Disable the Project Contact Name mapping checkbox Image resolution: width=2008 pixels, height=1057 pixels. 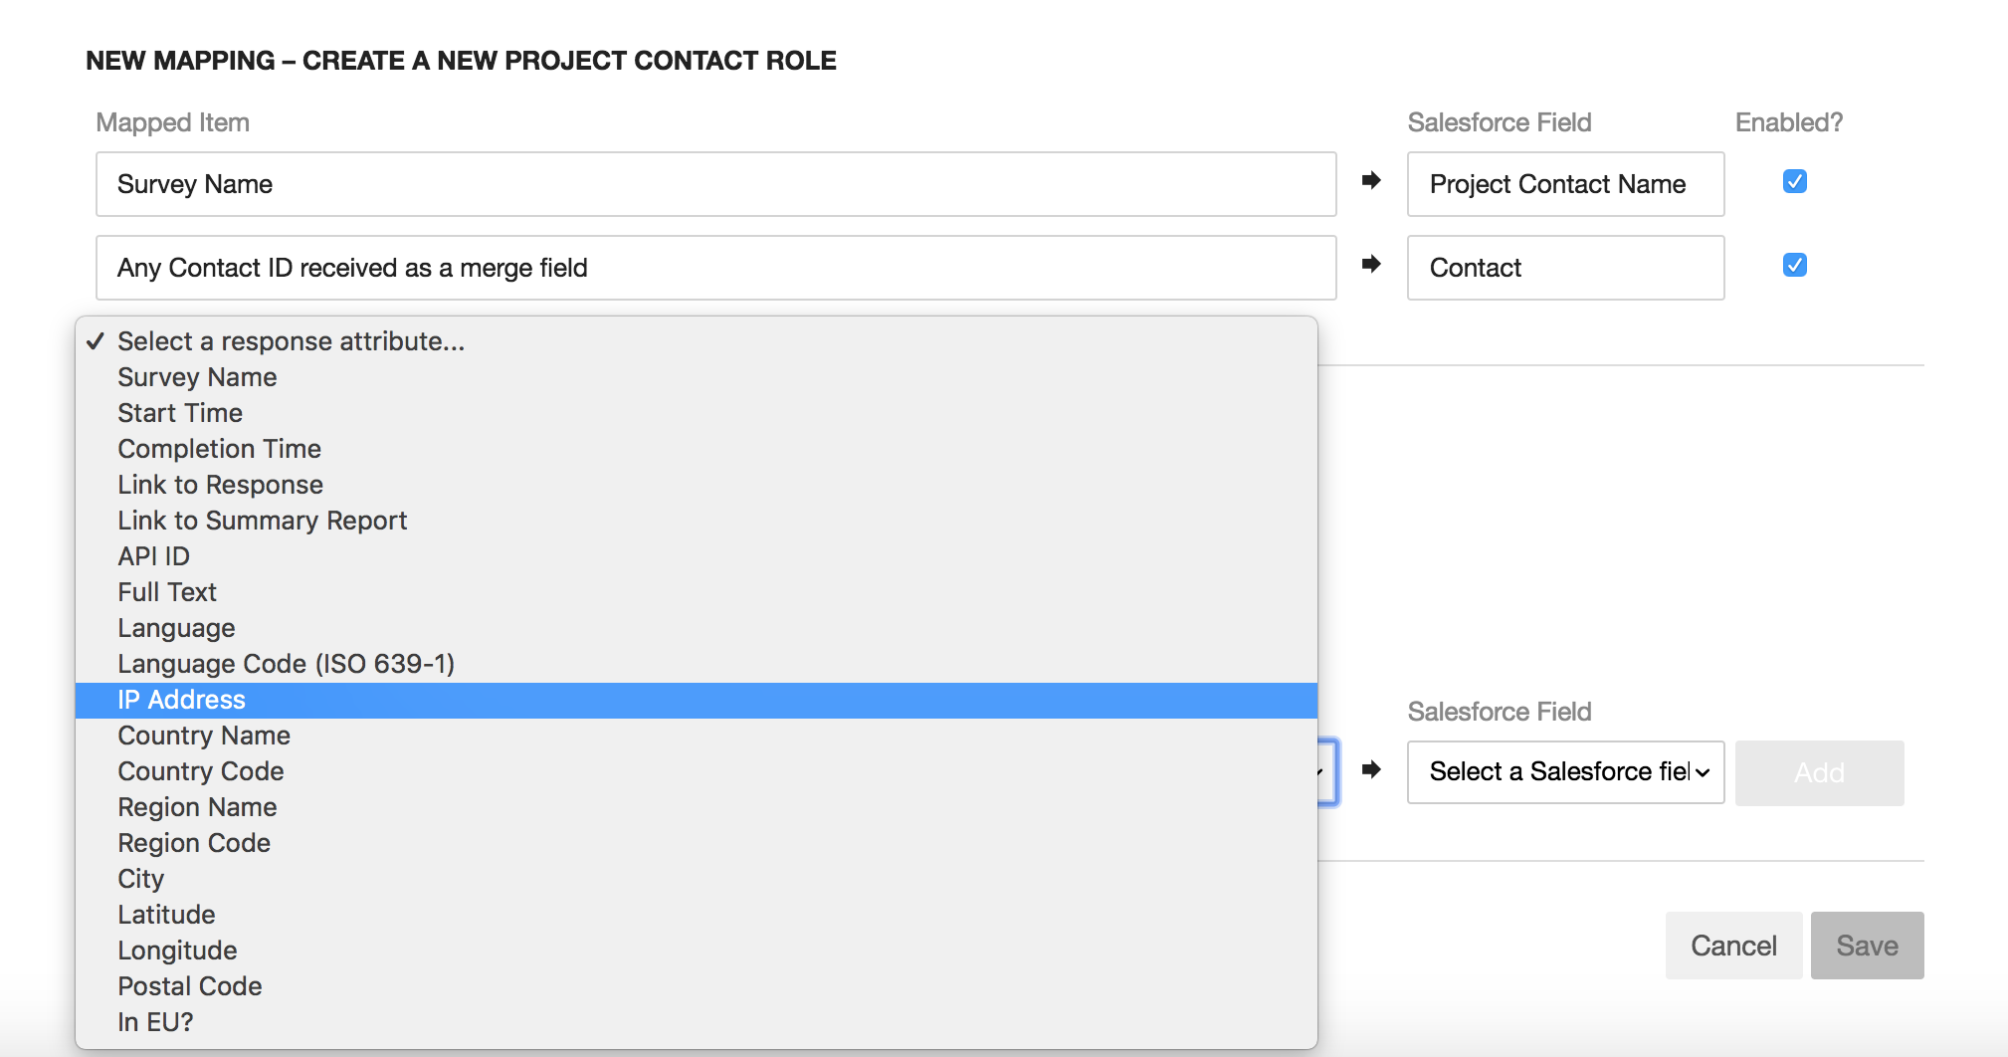1795,182
